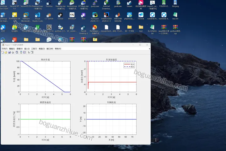Expand the 工具(T) menu

(x=34, y=49)
